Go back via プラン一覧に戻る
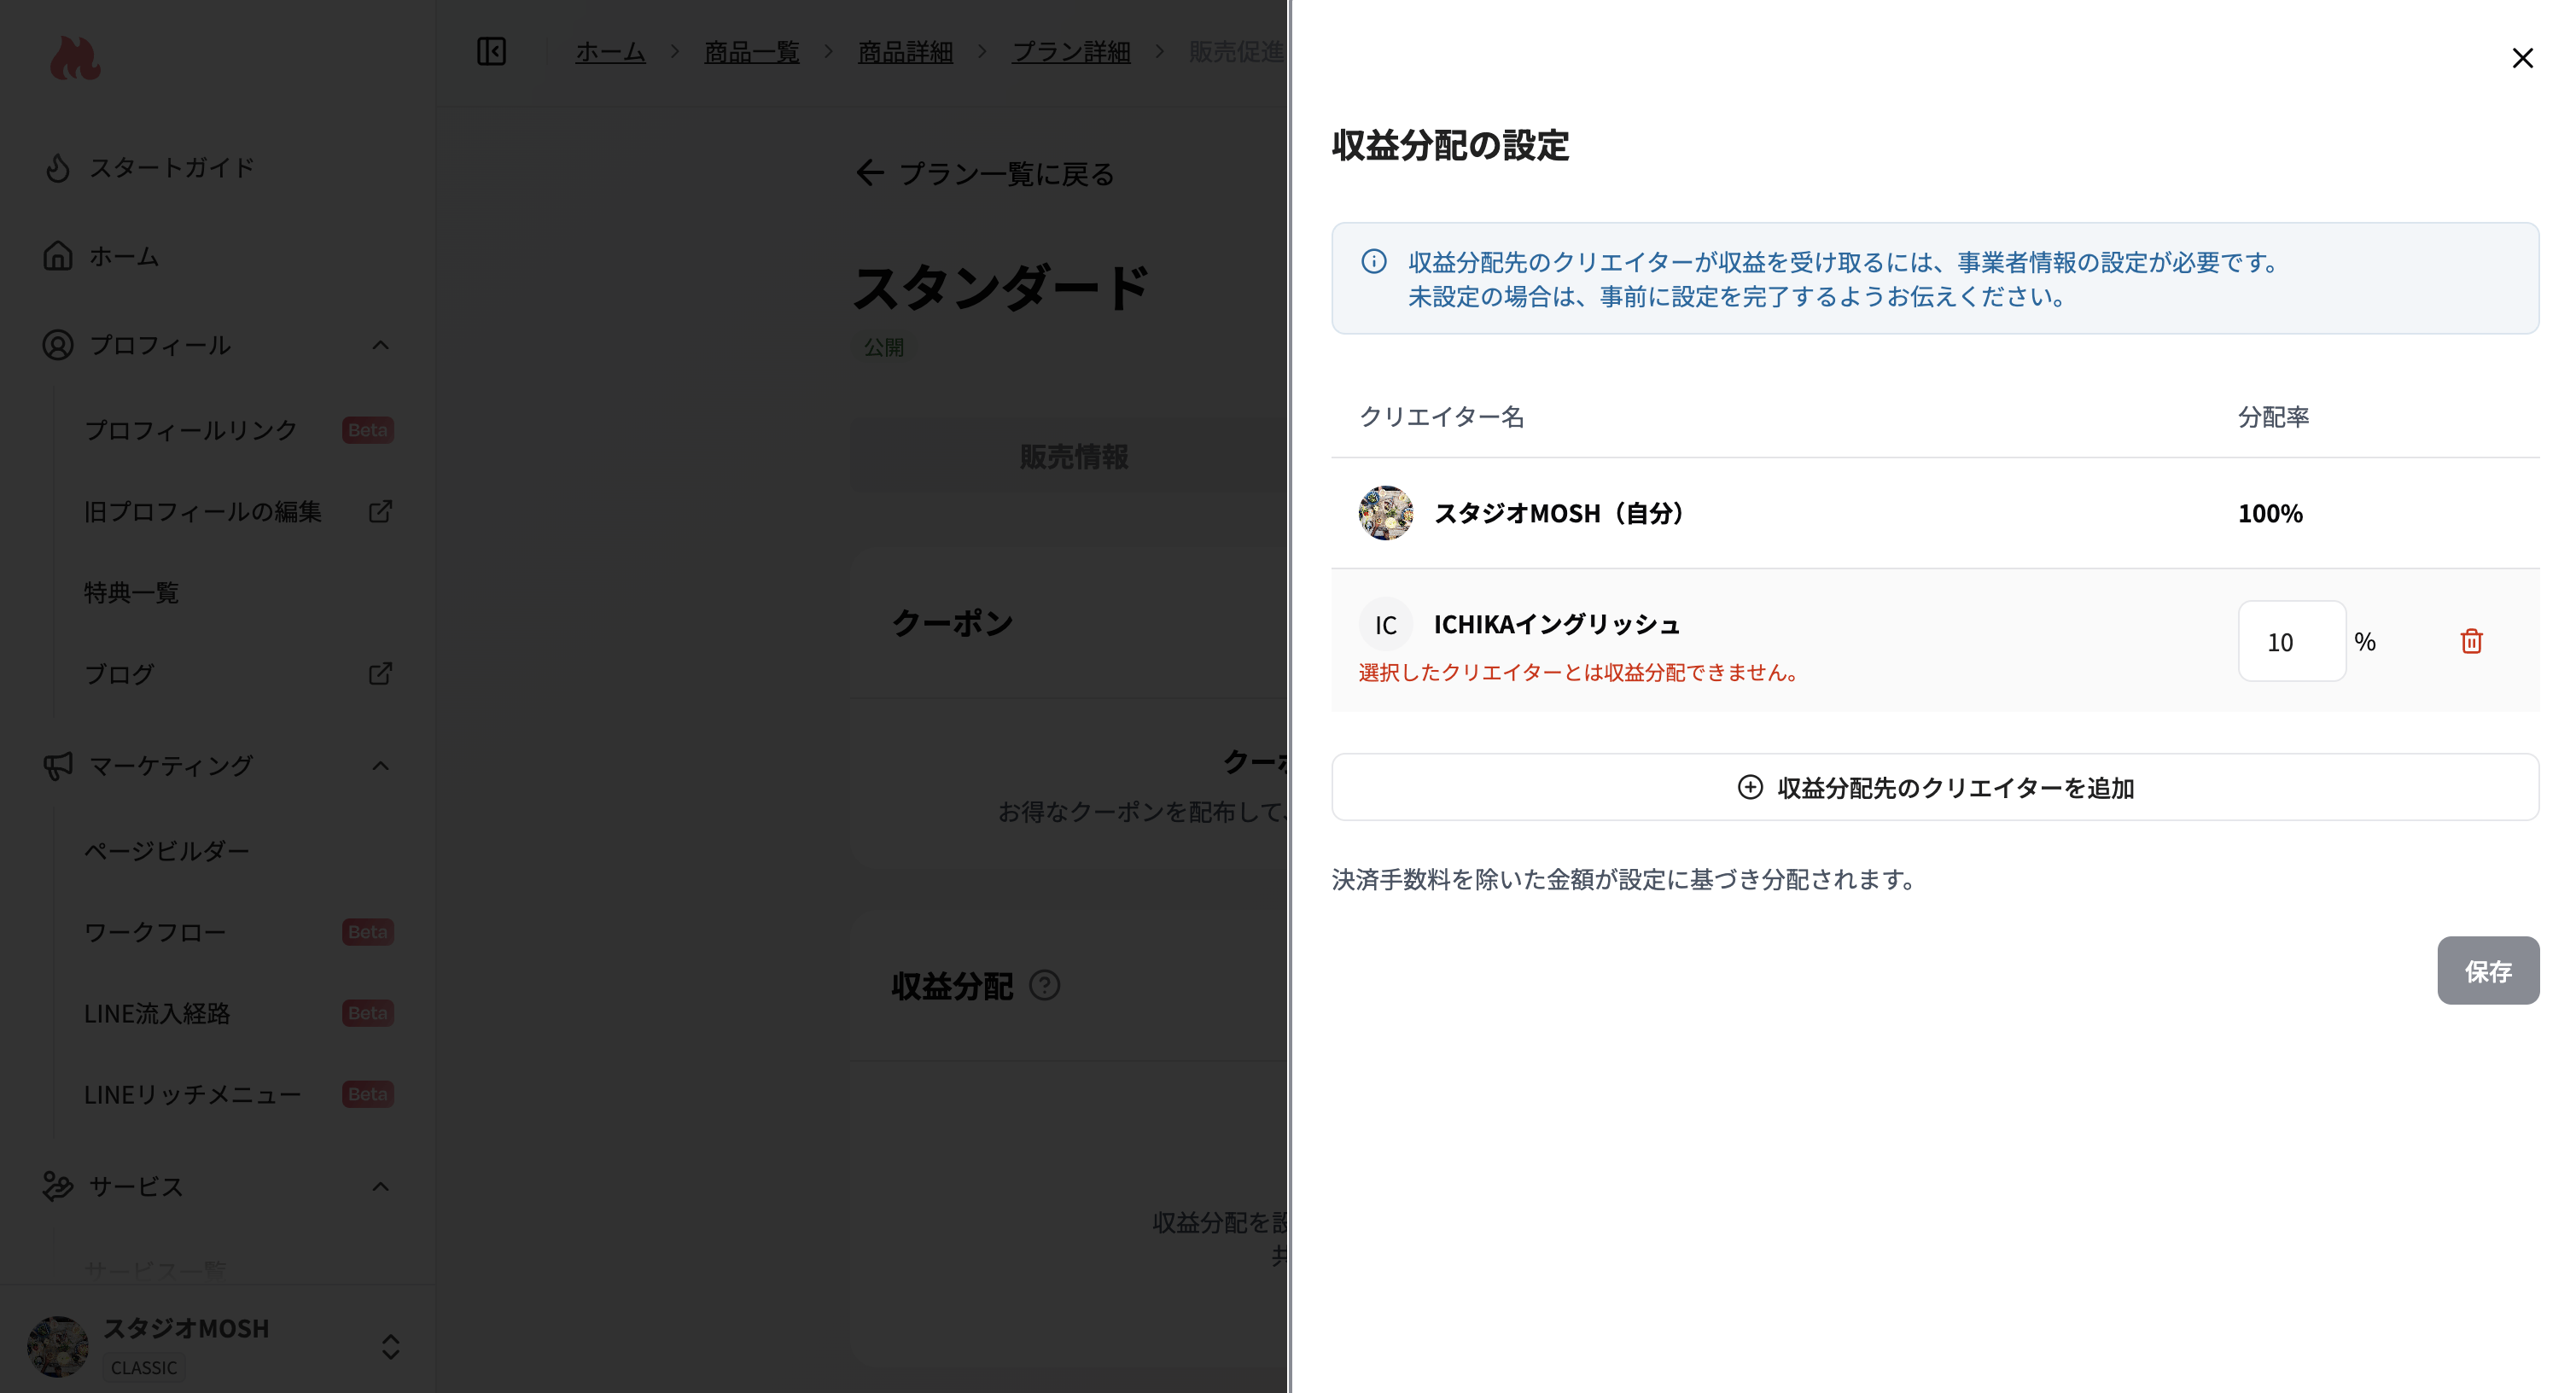Screen dimensions: 2576x1393 tap(985, 173)
